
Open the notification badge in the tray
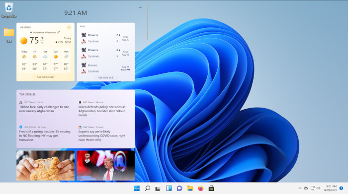pos(341,188)
